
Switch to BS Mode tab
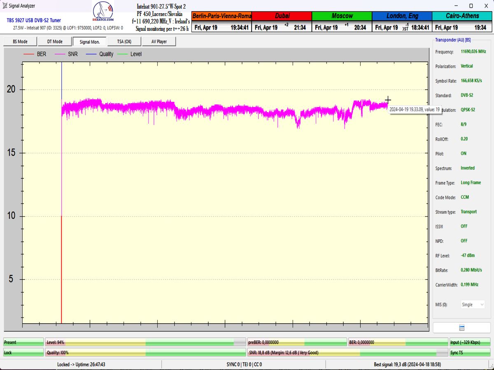point(20,42)
